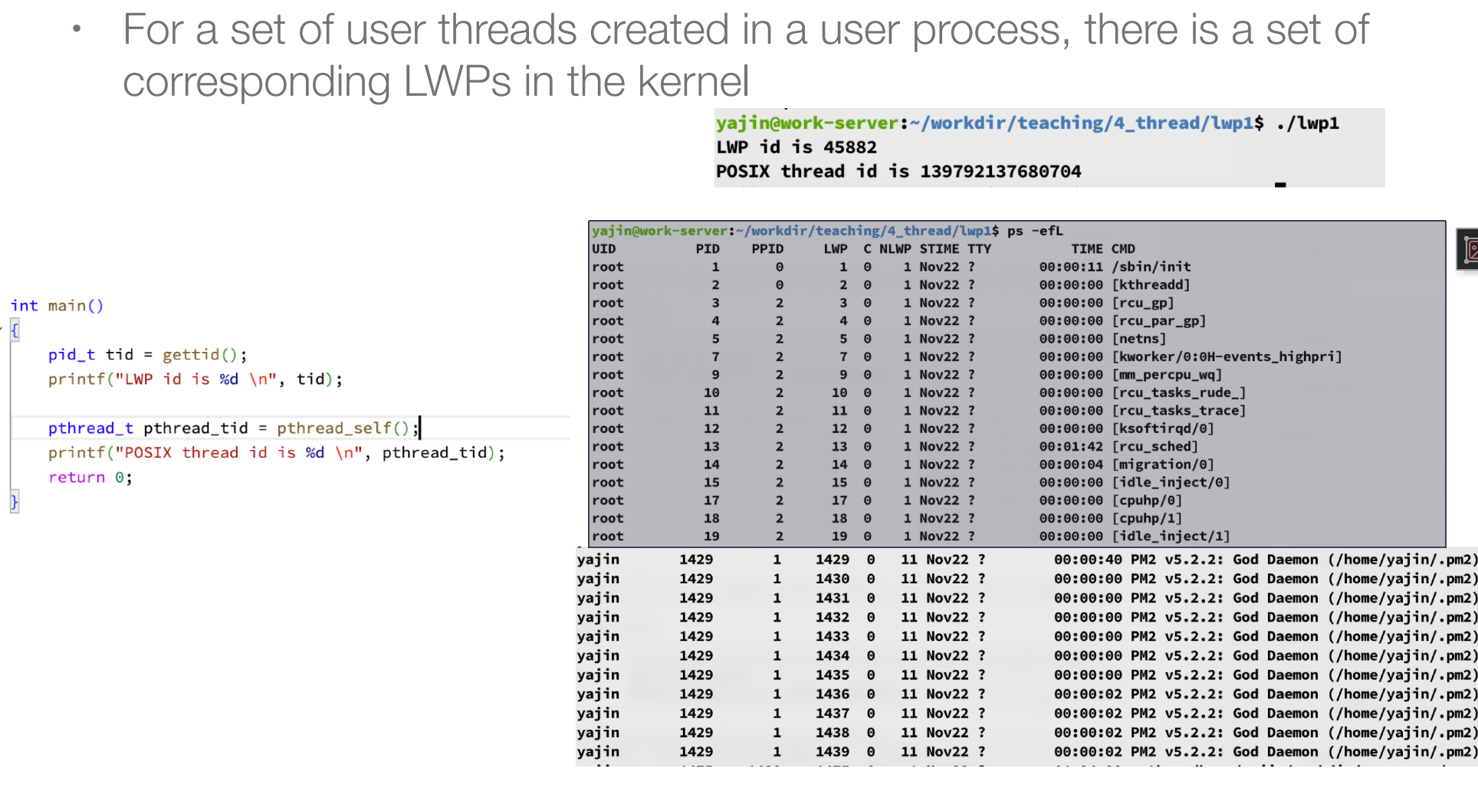Click output line 'LWP id is 45882'

[x=796, y=147]
